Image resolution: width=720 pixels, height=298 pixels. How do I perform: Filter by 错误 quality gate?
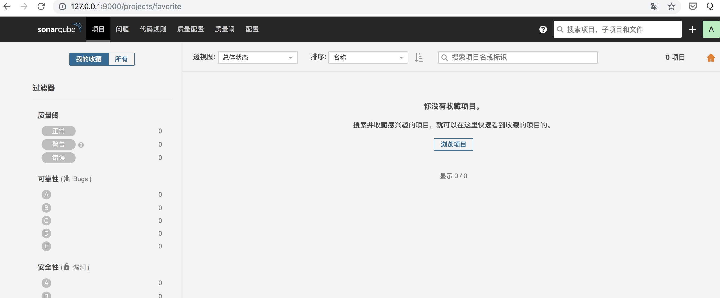click(x=58, y=158)
